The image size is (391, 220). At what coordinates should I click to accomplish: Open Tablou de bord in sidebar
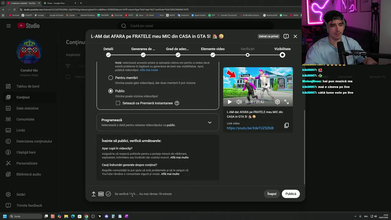click(28, 86)
